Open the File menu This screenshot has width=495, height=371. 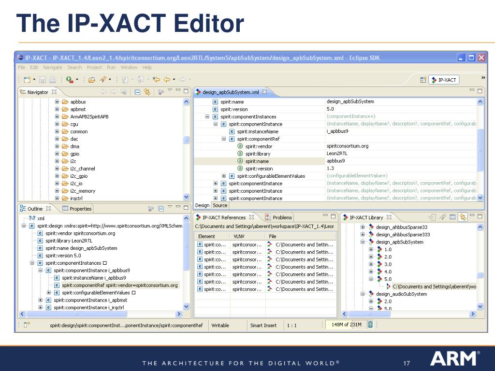(21, 67)
